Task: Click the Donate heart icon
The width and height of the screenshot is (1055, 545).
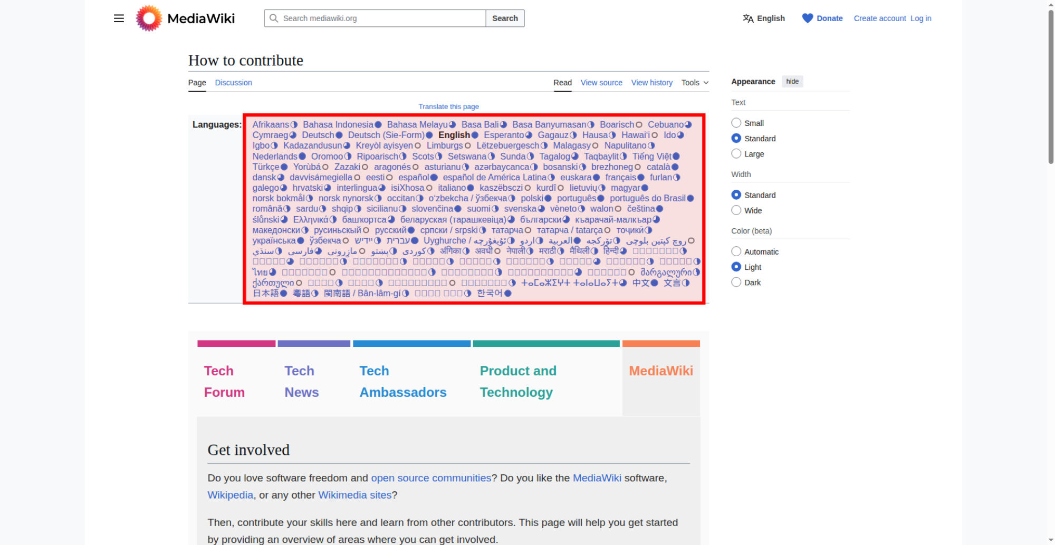Action: coord(807,18)
